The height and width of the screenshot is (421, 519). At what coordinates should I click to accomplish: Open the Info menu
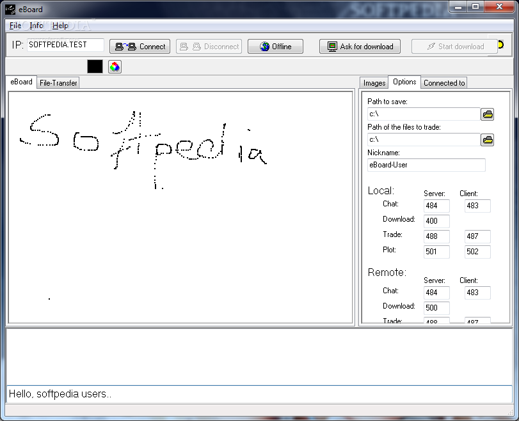point(36,26)
